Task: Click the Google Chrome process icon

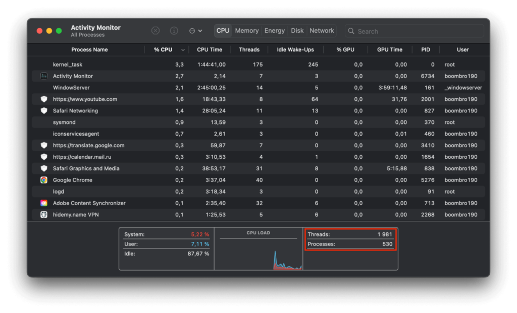Action: [44, 180]
